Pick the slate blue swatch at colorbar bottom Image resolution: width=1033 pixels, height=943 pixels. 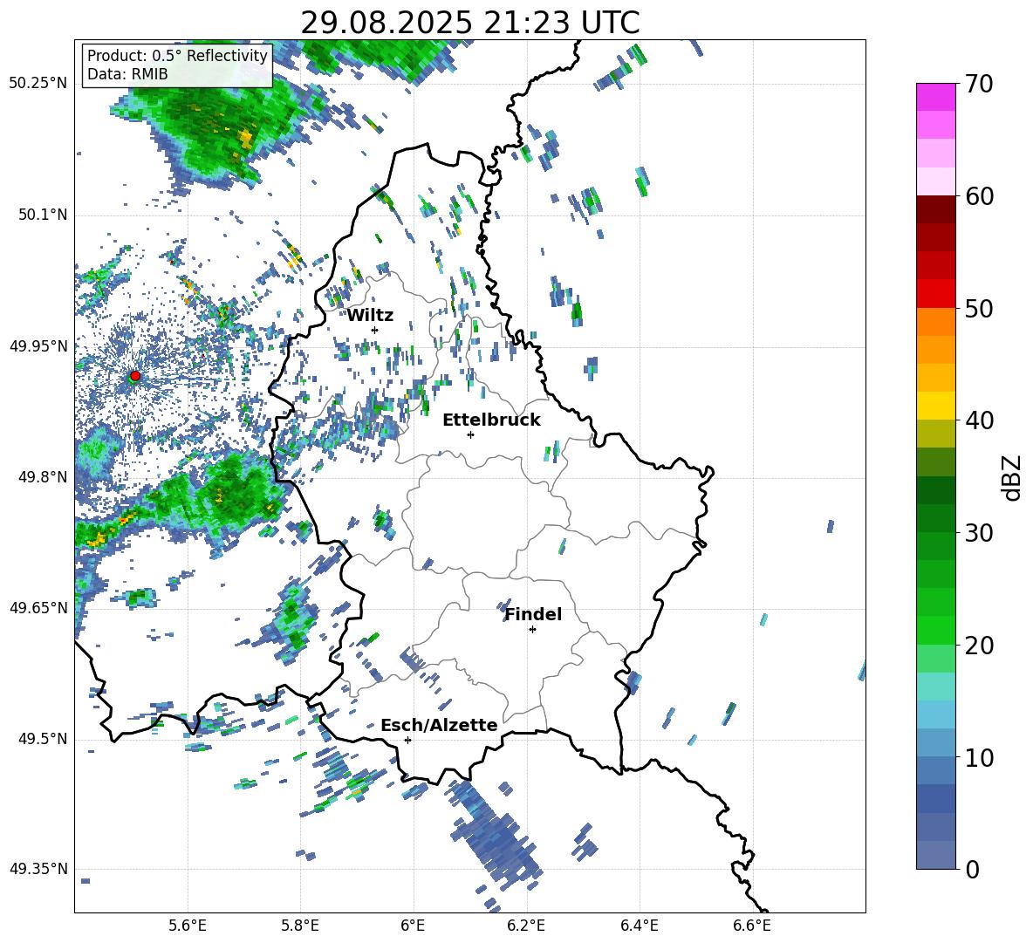click(935, 855)
